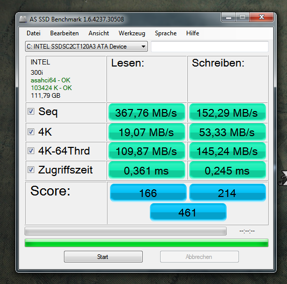Click the asahci64 - OK driver status
This screenshot has width=287, height=284.
50,80
